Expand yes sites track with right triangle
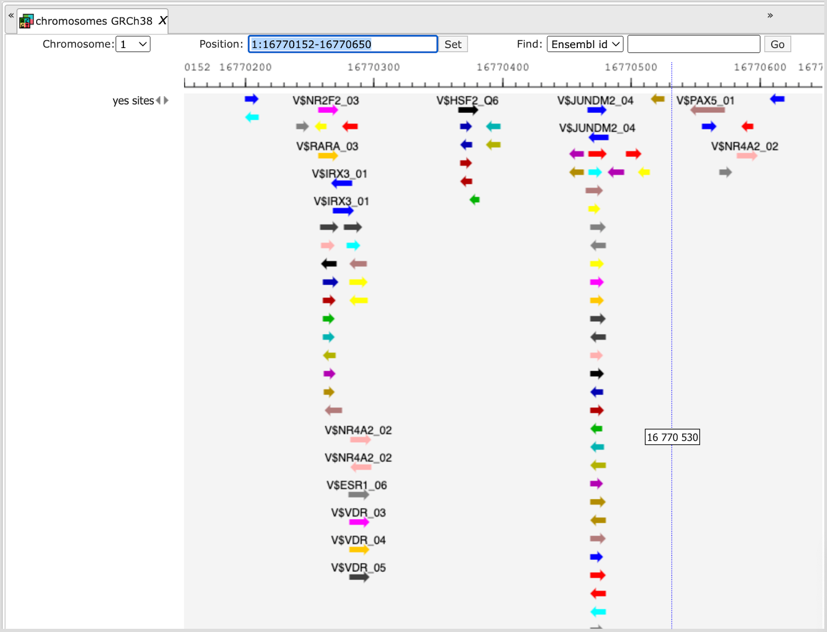Image resolution: width=827 pixels, height=632 pixels. (x=166, y=100)
